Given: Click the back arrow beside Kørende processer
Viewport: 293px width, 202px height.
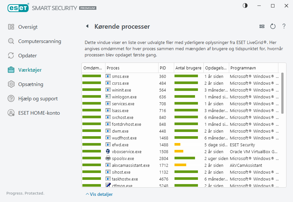Looking at the screenshot, I should [87, 26].
